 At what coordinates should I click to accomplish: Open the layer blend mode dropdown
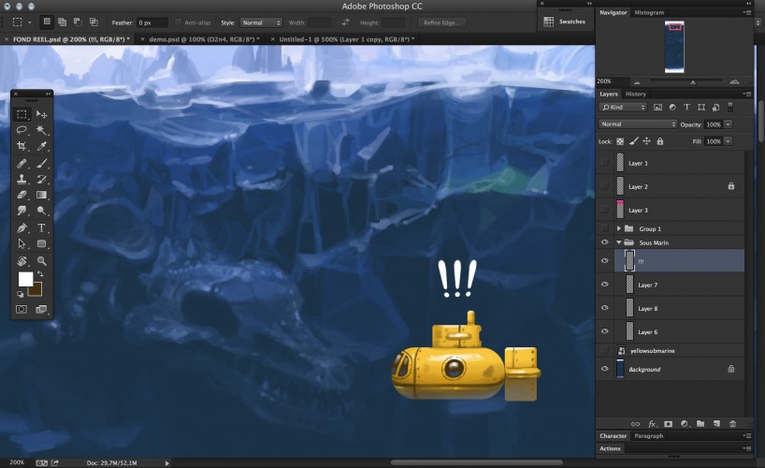(x=638, y=124)
